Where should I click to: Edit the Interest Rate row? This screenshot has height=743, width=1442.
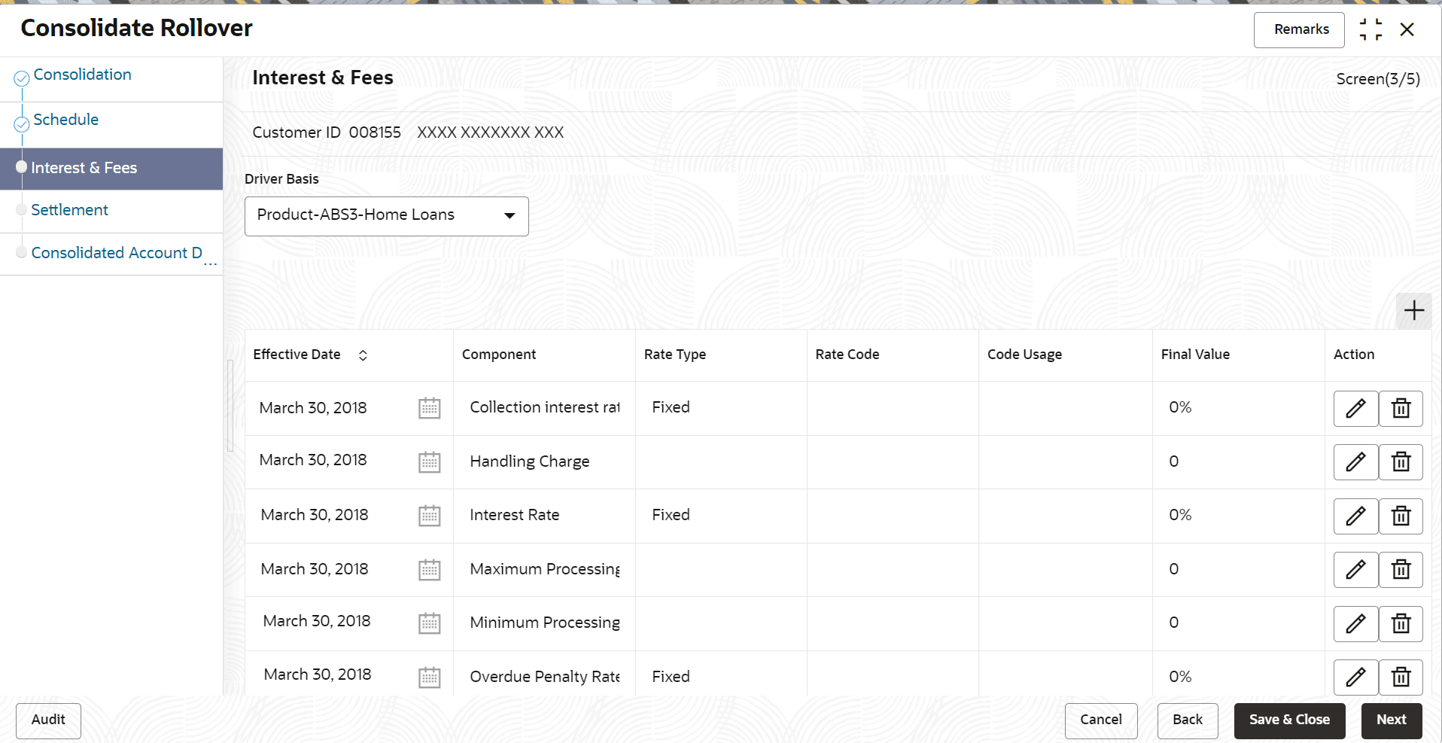(x=1355, y=516)
